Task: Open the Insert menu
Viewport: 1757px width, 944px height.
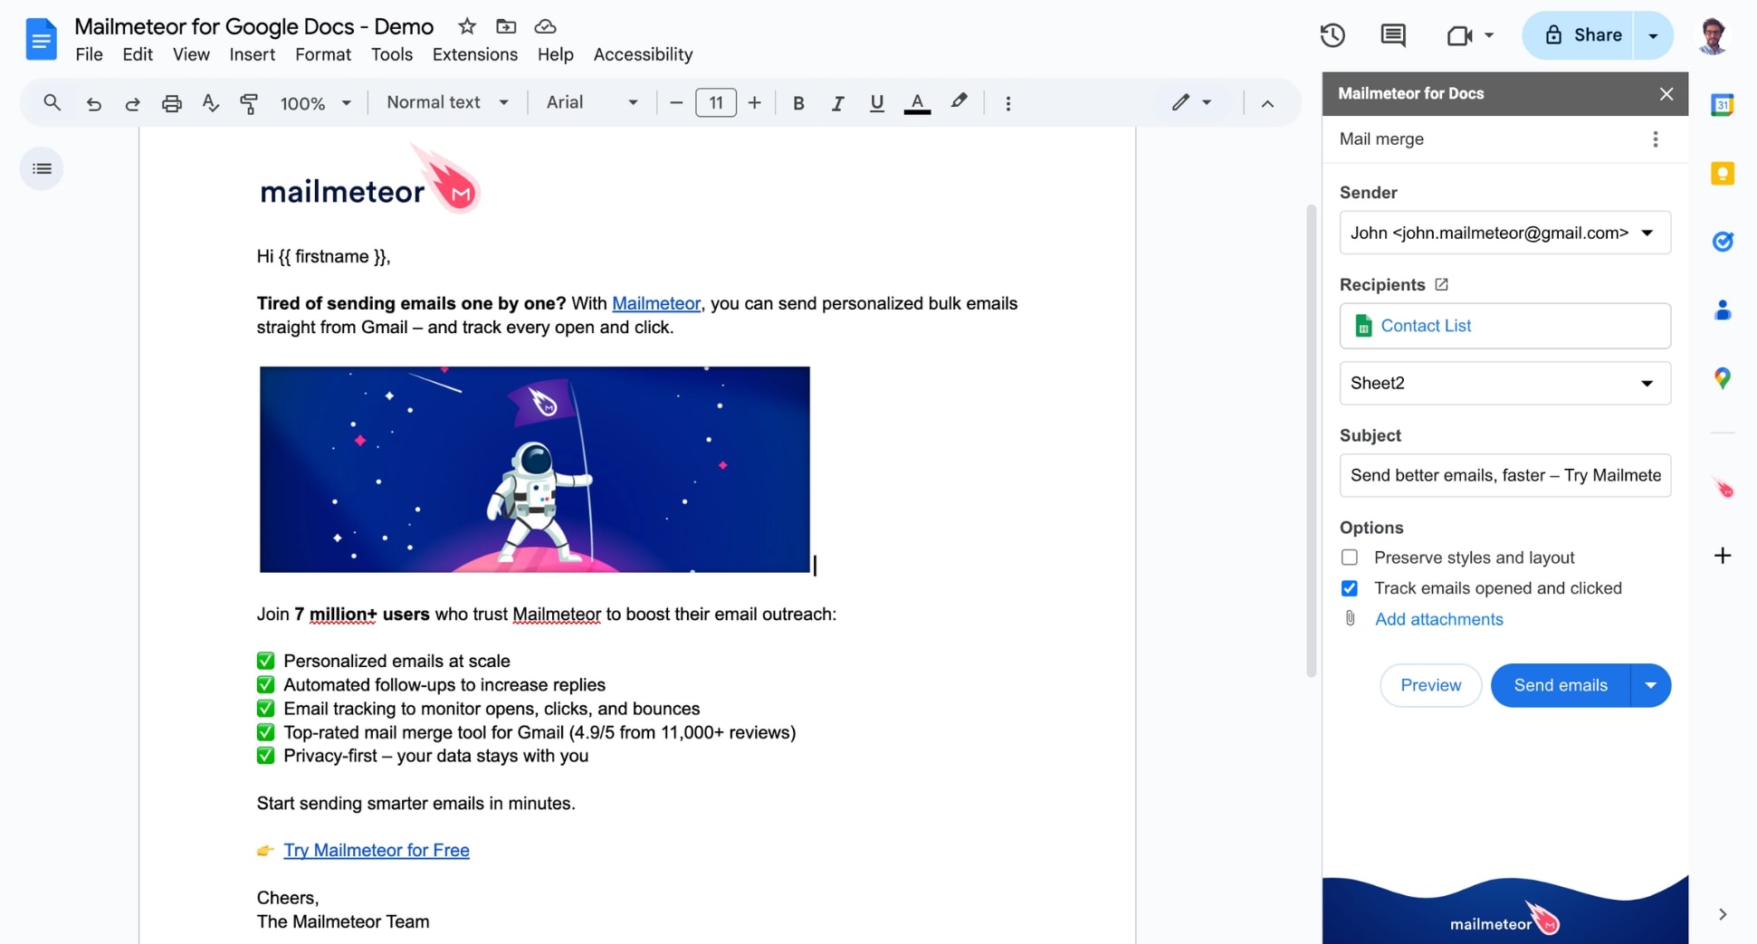Action: tap(252, 54)
